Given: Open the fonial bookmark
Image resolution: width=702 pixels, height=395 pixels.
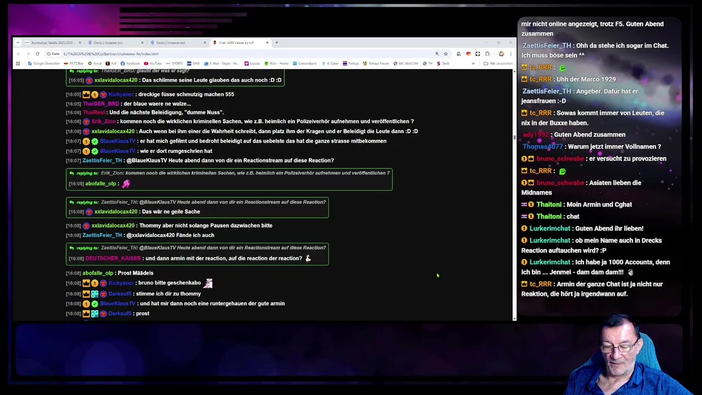Looking at the screenshot, I should pos(95,64).
